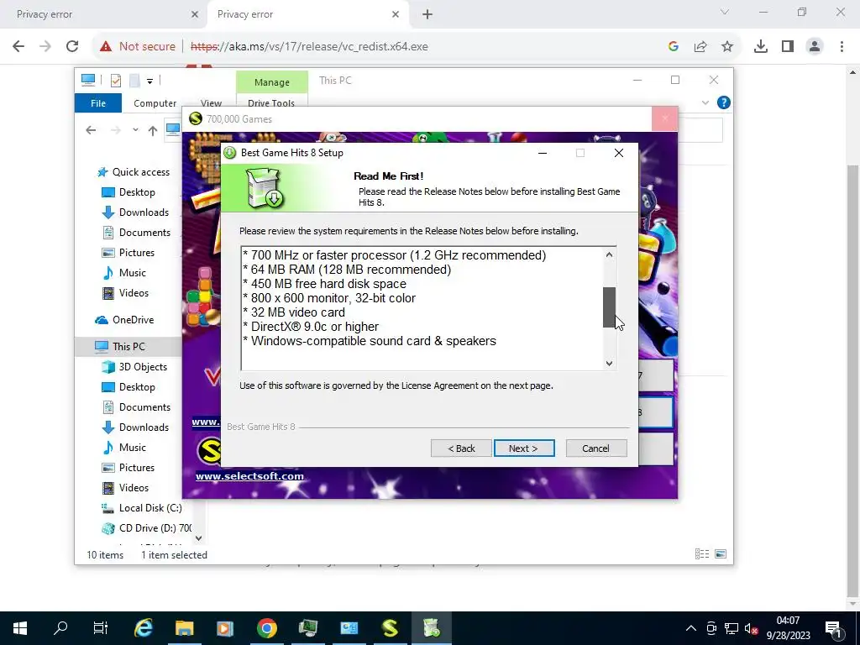Open selectsoft.com link in 700,000 Games window

coord(249,476)
